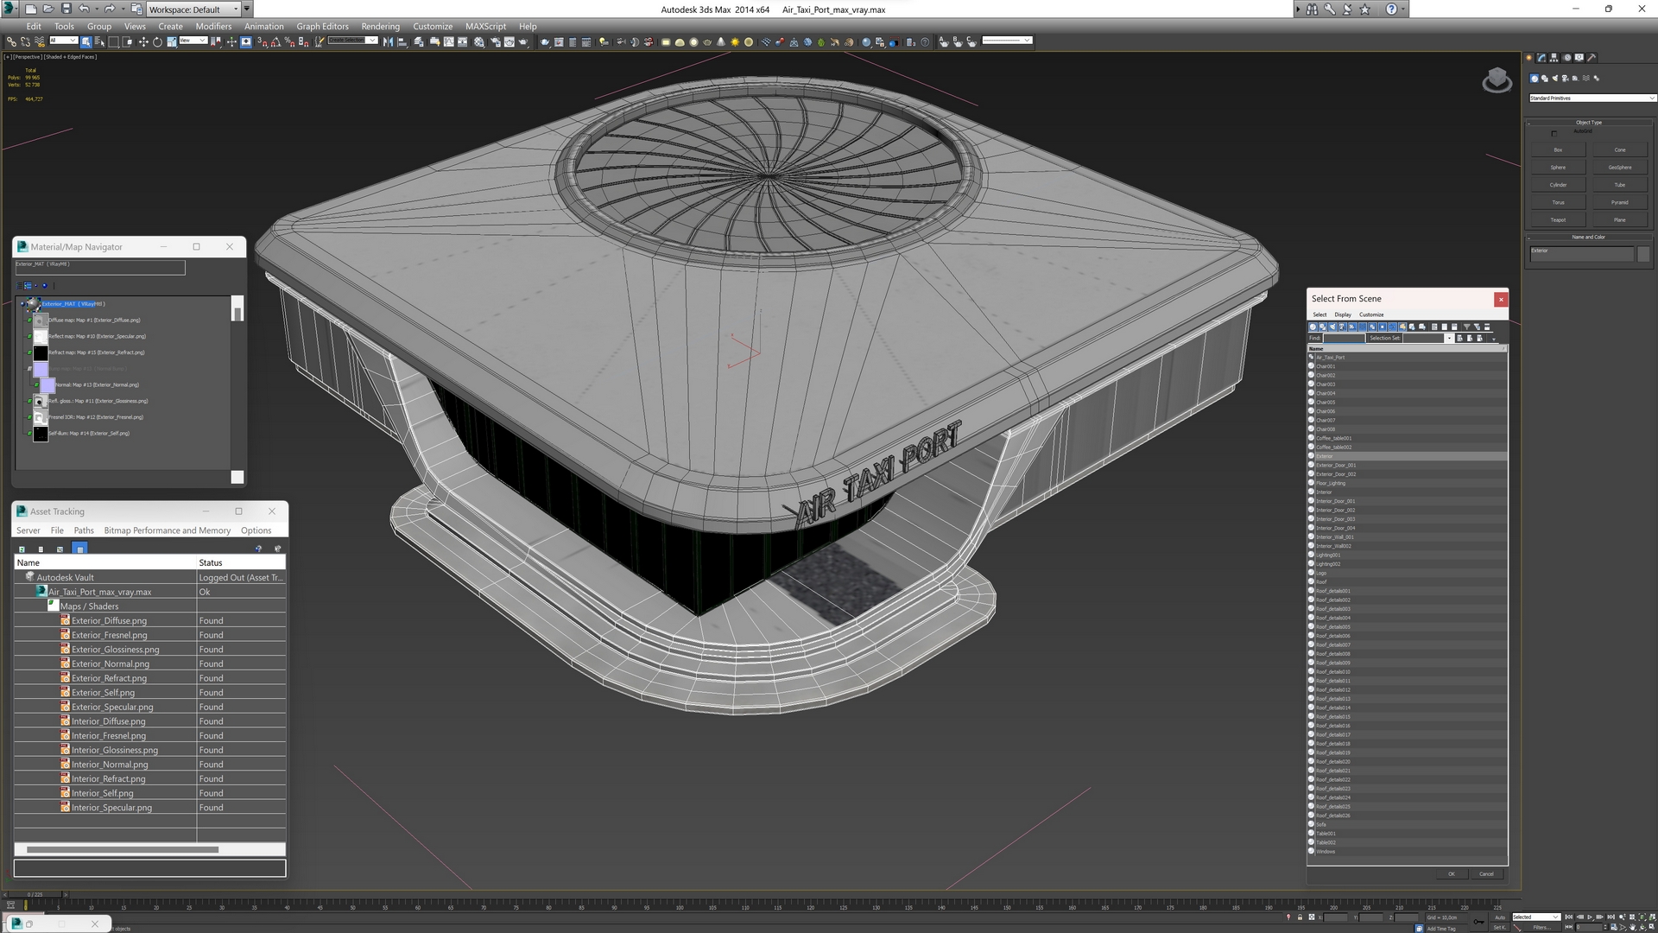Click the Select and Move tool

tap(143, 41)
